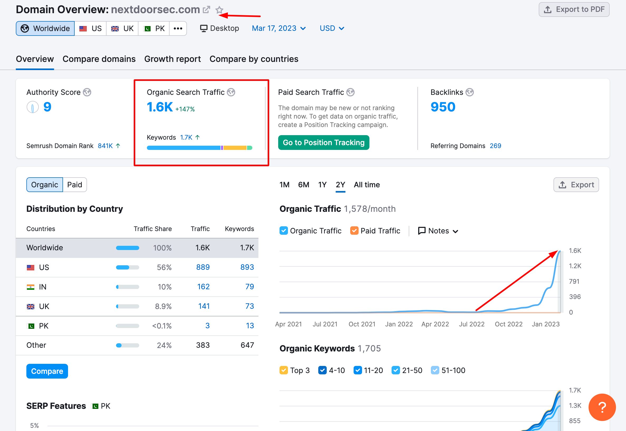Select the 1Y time range
This screenshot has width=626, height=431.
[x=322, y=185]
